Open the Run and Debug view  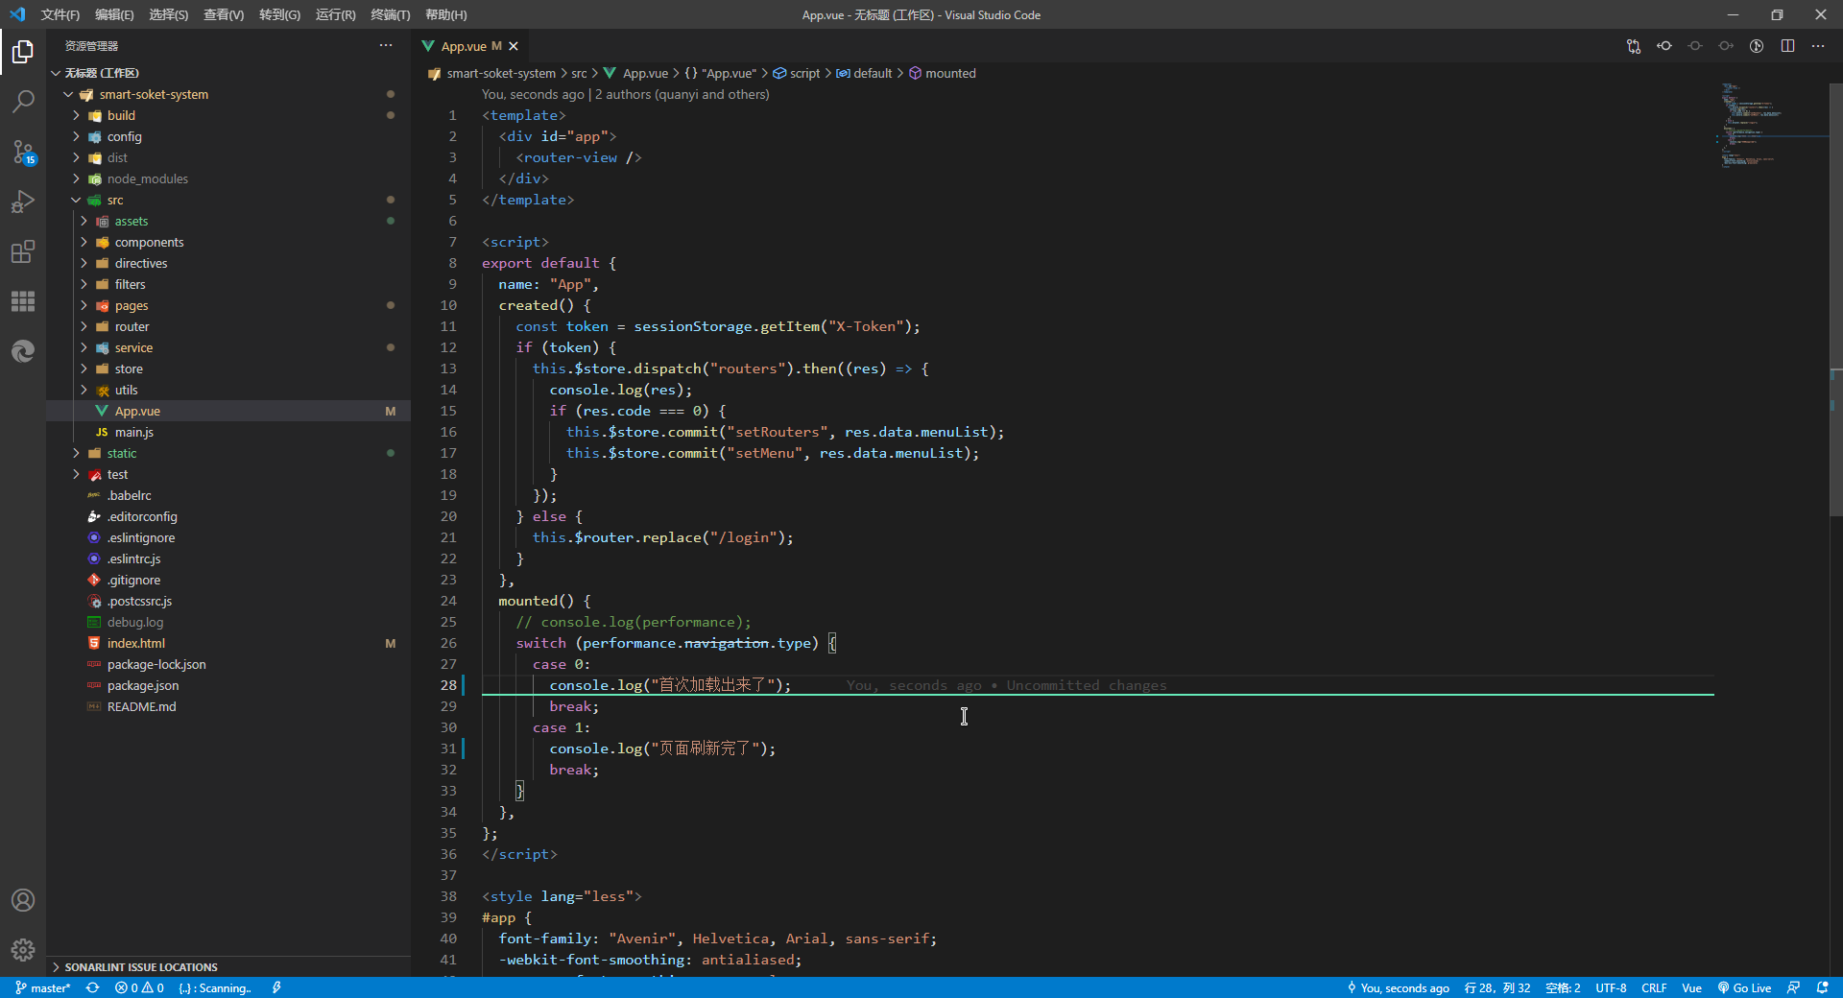[x=23, y=202]
